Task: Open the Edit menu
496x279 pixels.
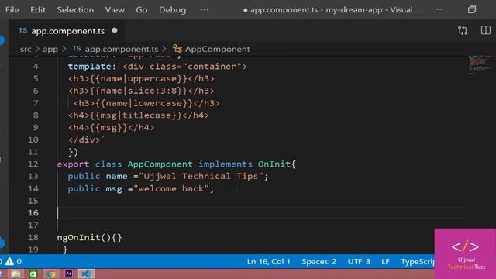Action: [x=38, y=10]
